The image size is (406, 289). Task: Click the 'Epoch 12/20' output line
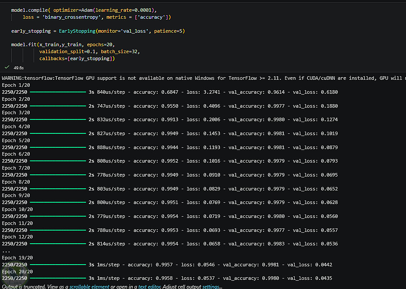(x=17, y=237)
